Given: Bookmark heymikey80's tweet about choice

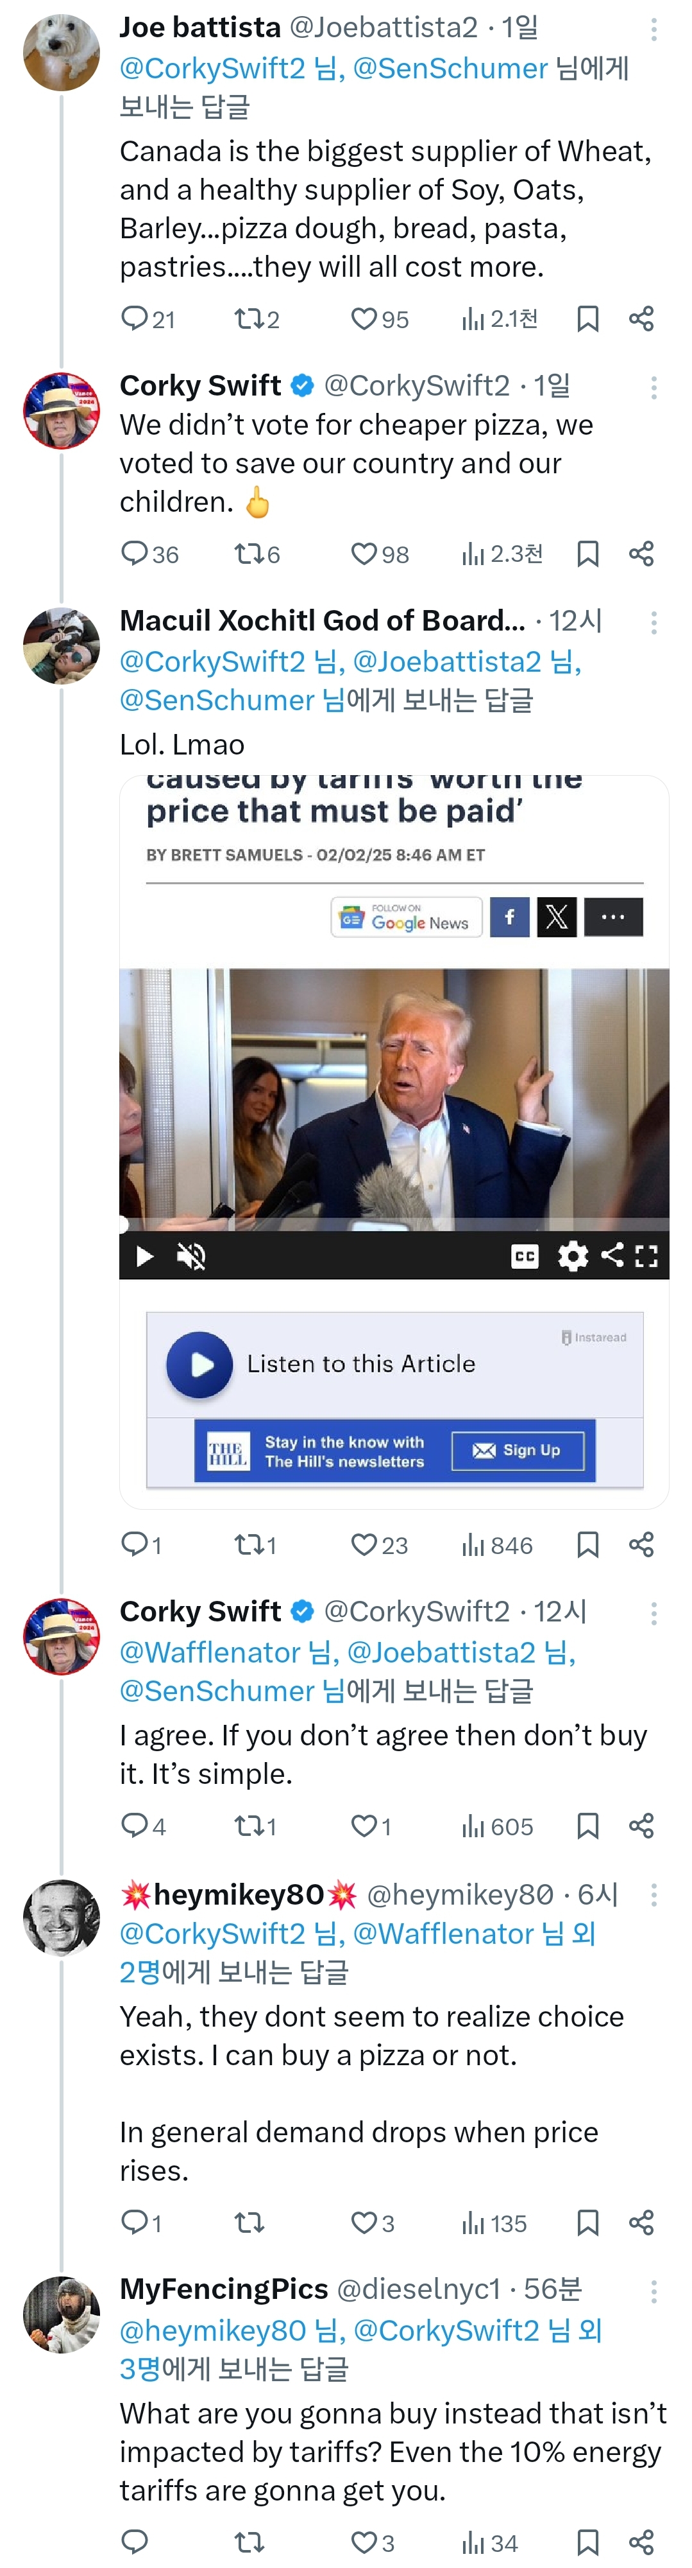Looking at the screenshot, I should tap(587, 2222).
